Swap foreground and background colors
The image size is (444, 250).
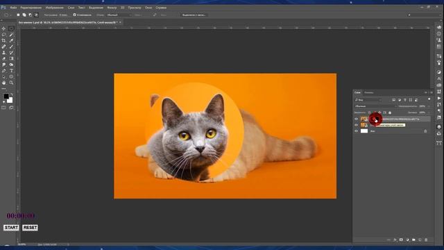(x=12, y=94)
